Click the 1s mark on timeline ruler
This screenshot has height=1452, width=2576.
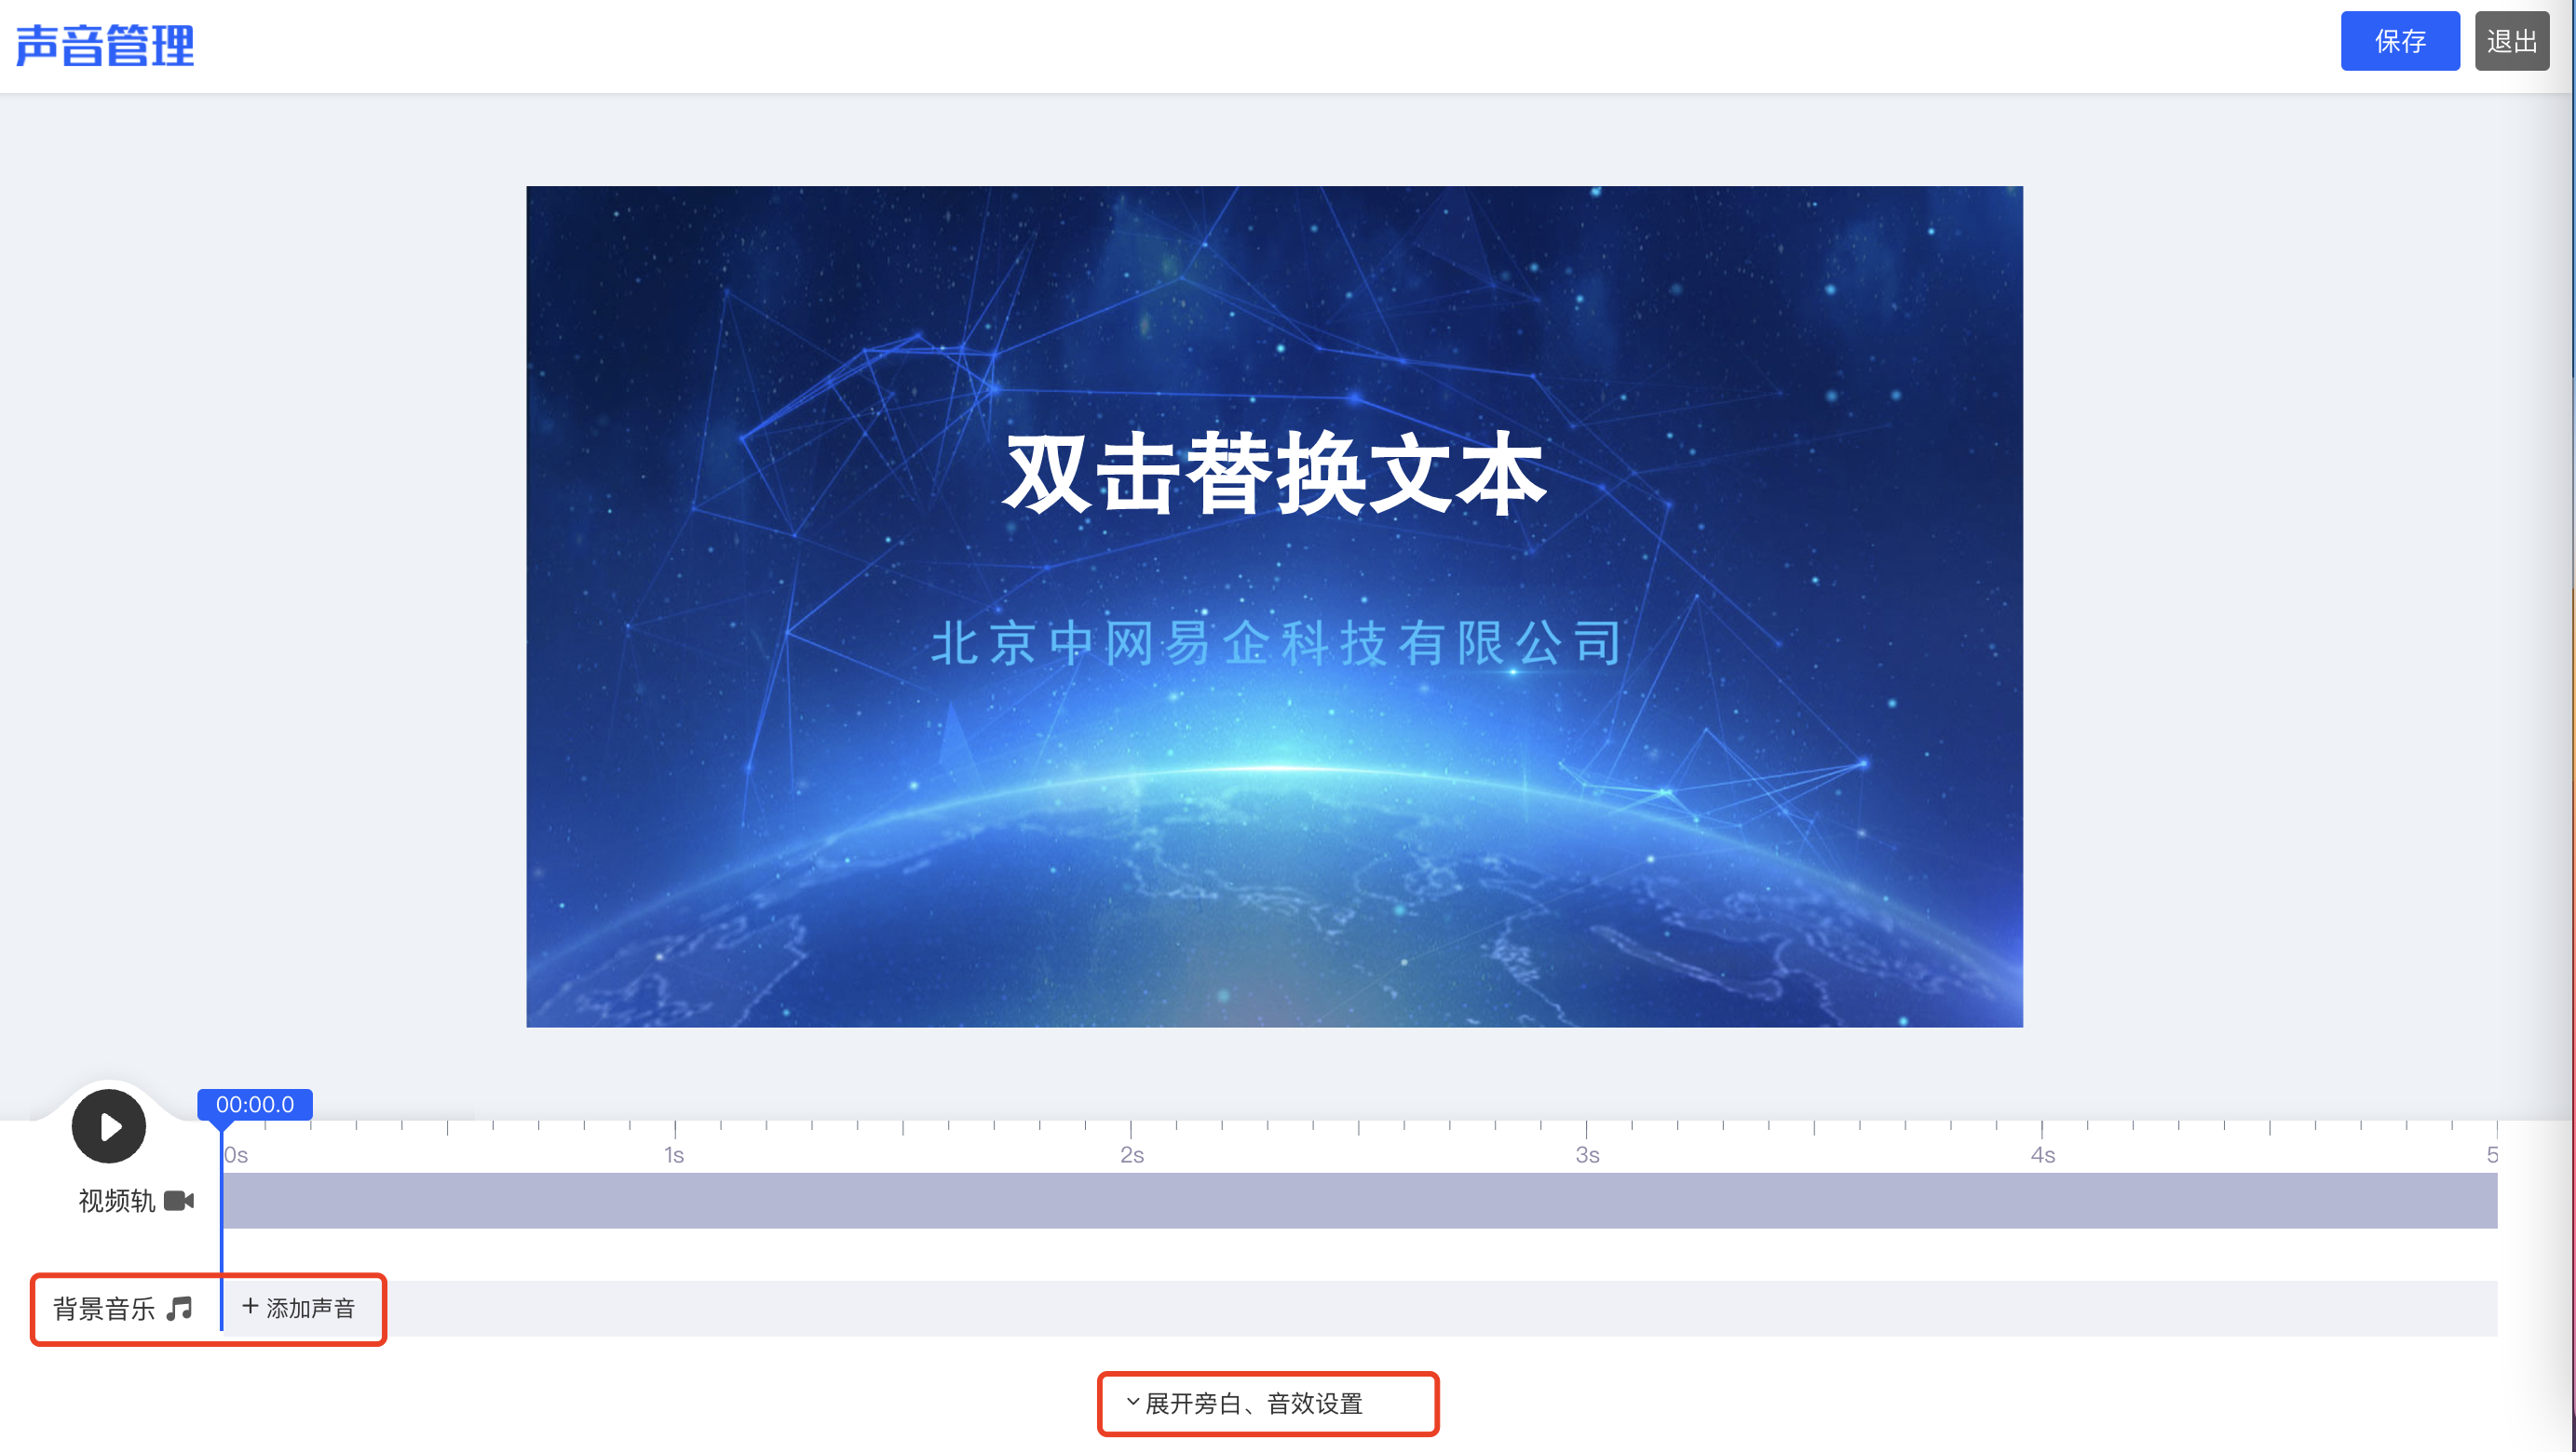[675, 1154]
